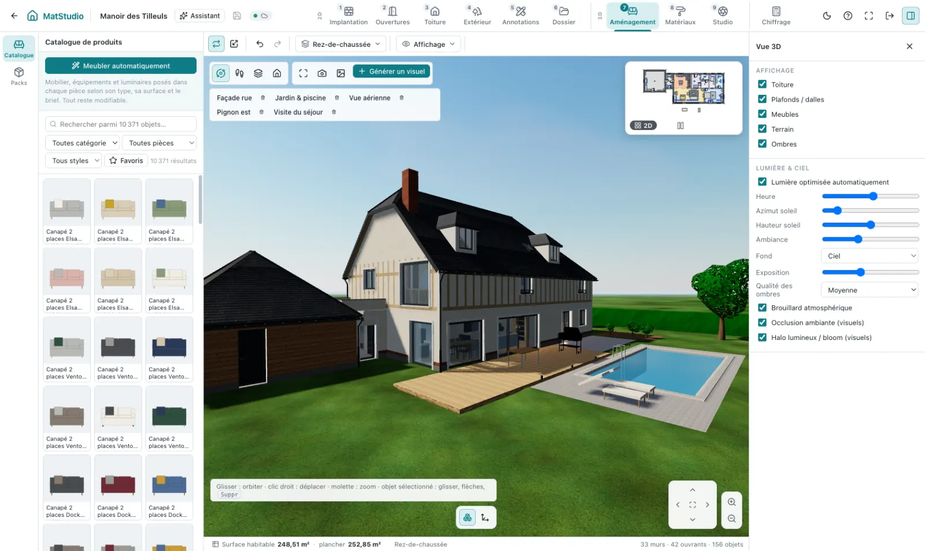
Task: Open the Toutes pièces filter
Action: click(159, 143)
